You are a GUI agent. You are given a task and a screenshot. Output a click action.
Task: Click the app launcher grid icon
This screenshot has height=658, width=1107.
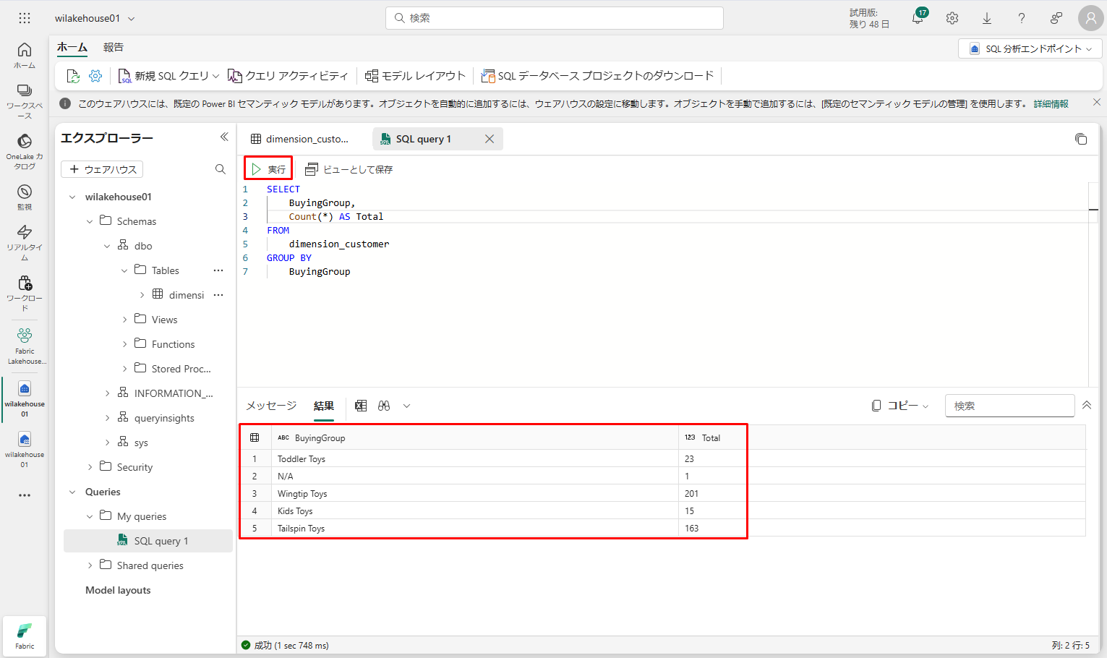coord(25,19)
